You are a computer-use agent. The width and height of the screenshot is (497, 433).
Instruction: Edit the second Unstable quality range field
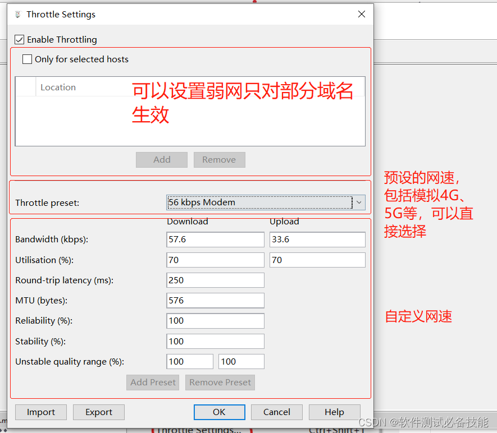(241, 361)
